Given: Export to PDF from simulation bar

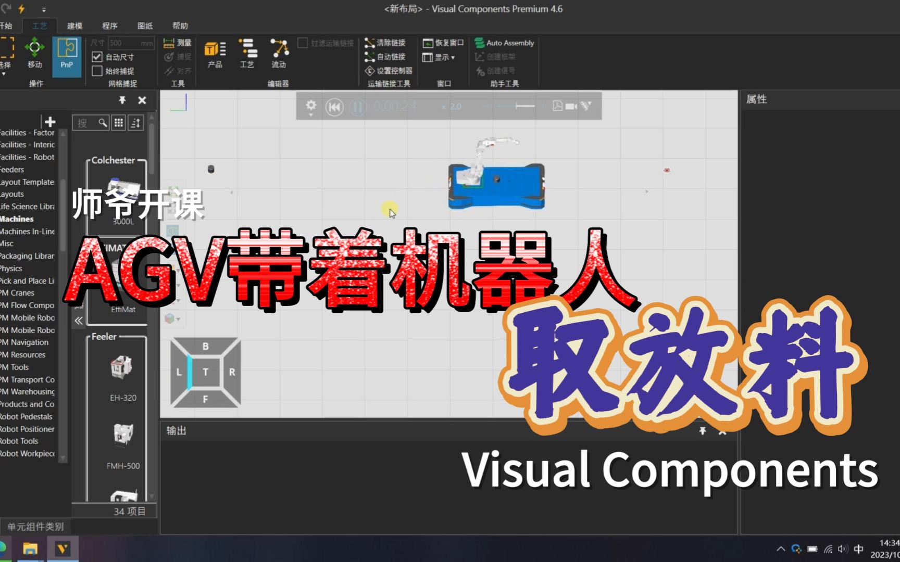Looking at the screenshot, I should click(557, 106).
